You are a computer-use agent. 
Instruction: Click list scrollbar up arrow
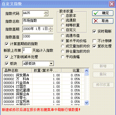(87, 71)
